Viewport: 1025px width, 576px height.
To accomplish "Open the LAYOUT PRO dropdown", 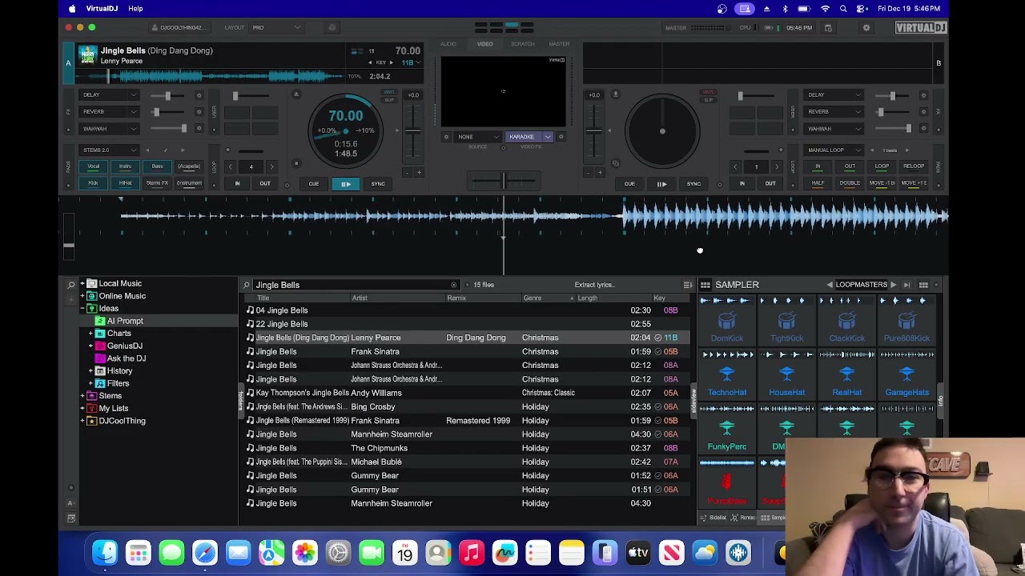I will tap(276, 28).
